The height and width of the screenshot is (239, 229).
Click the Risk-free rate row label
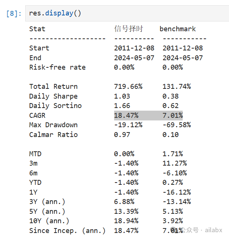[x=57, y=67]
